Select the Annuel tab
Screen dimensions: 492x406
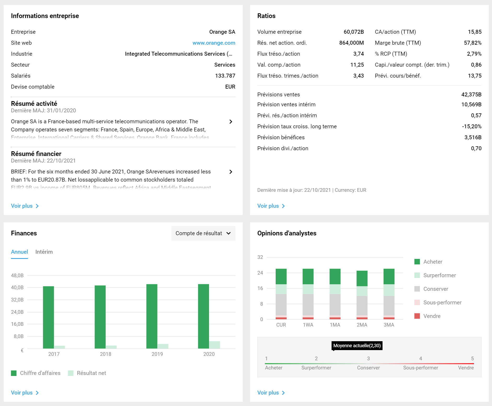[19, 252]
